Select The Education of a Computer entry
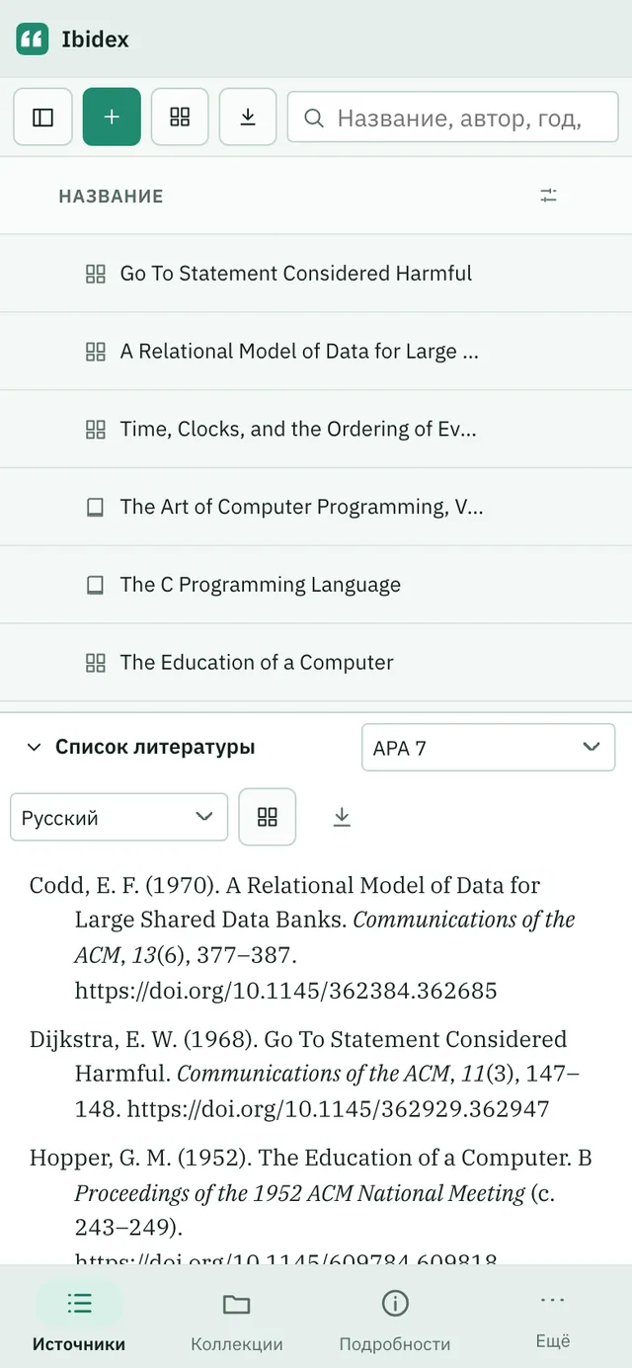The image size is (632, 1368). tap(316, 663)
